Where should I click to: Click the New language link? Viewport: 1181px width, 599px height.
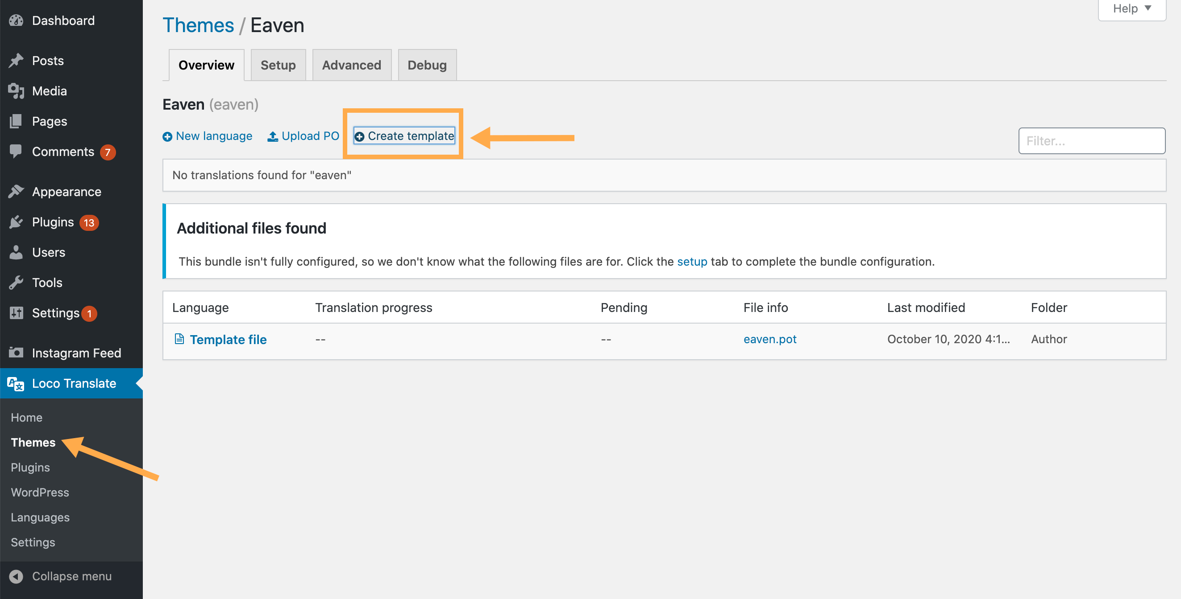(208, 136)
